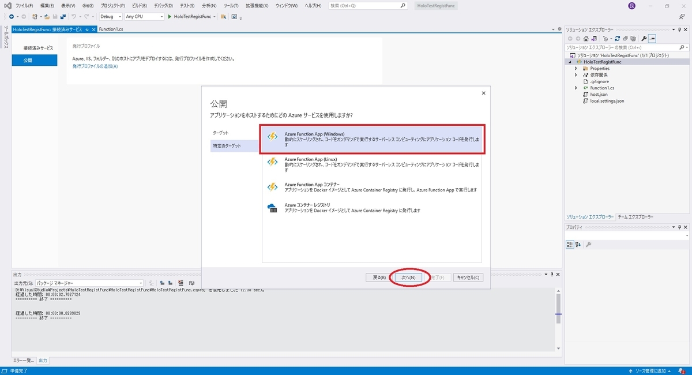Image resolution: width=692 pixels, height=375 pixels.
Task: Click the Alphabetical sort icon in Properties panel
Action: (578, 245)
